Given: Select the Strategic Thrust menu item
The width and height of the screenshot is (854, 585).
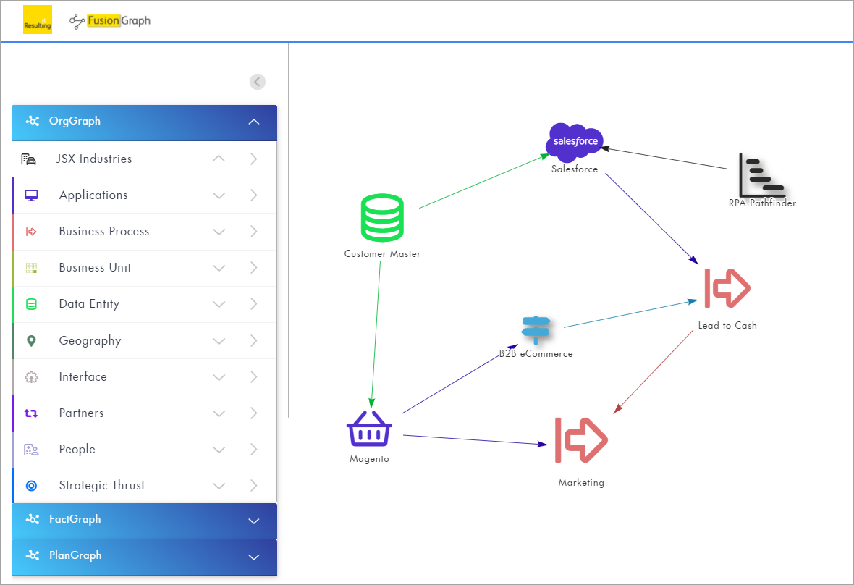Looking at the screenshot, I should click(101, 486).
